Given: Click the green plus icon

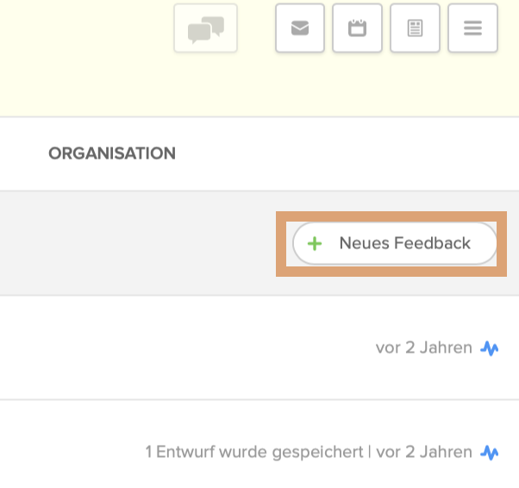Looking at the screenshot, I should (315, 244).
